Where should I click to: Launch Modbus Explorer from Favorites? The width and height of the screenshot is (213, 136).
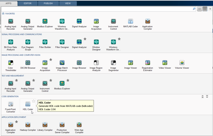pyautogui.click(x=45, y=23)
